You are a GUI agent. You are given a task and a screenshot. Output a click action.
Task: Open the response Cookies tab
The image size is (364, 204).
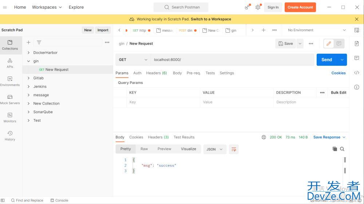136,137
